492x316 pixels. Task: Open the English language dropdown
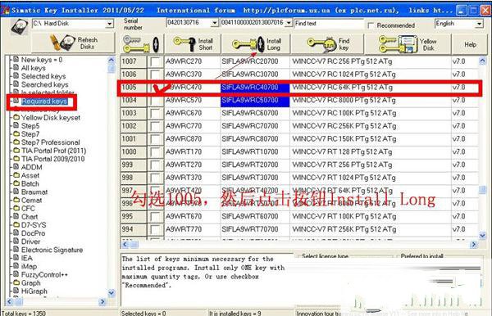click(x=479, y=24)
